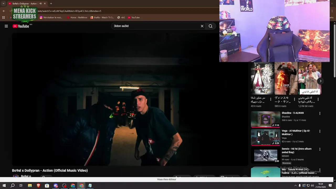Open the Windows Start menu
Viewport: 336px width, 189px height.
click(4, 186)
